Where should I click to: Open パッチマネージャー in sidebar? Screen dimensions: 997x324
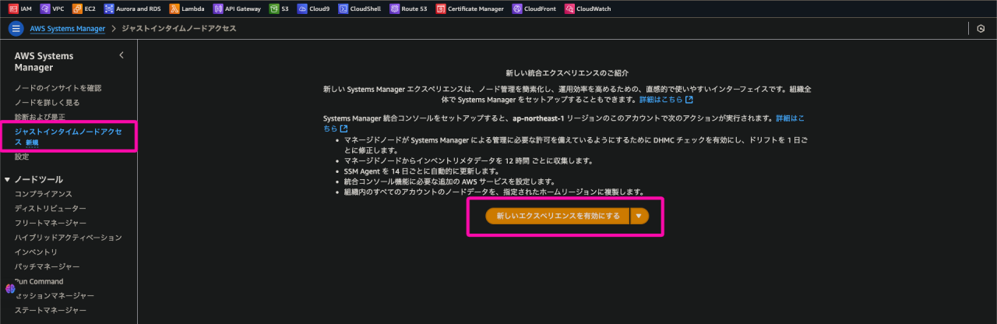[x=47, y=266]
